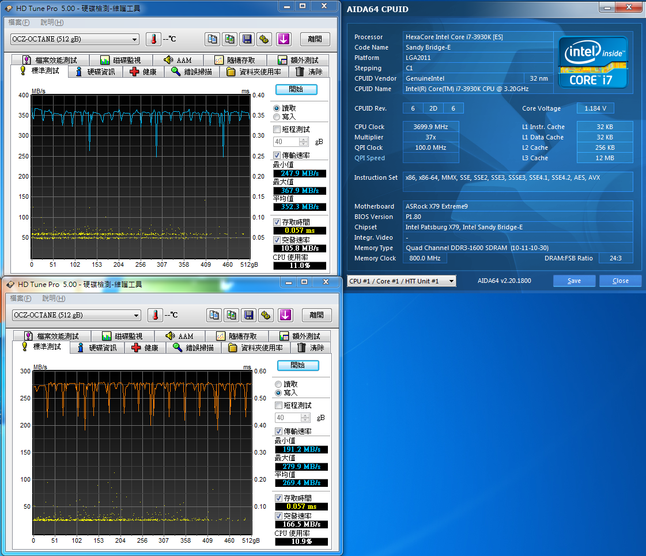Open 額外測試 tab in upper HD Tune window

[x=298, y=60]
